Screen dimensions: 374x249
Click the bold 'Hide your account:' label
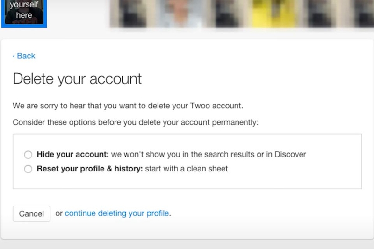(x=73, y=154)
